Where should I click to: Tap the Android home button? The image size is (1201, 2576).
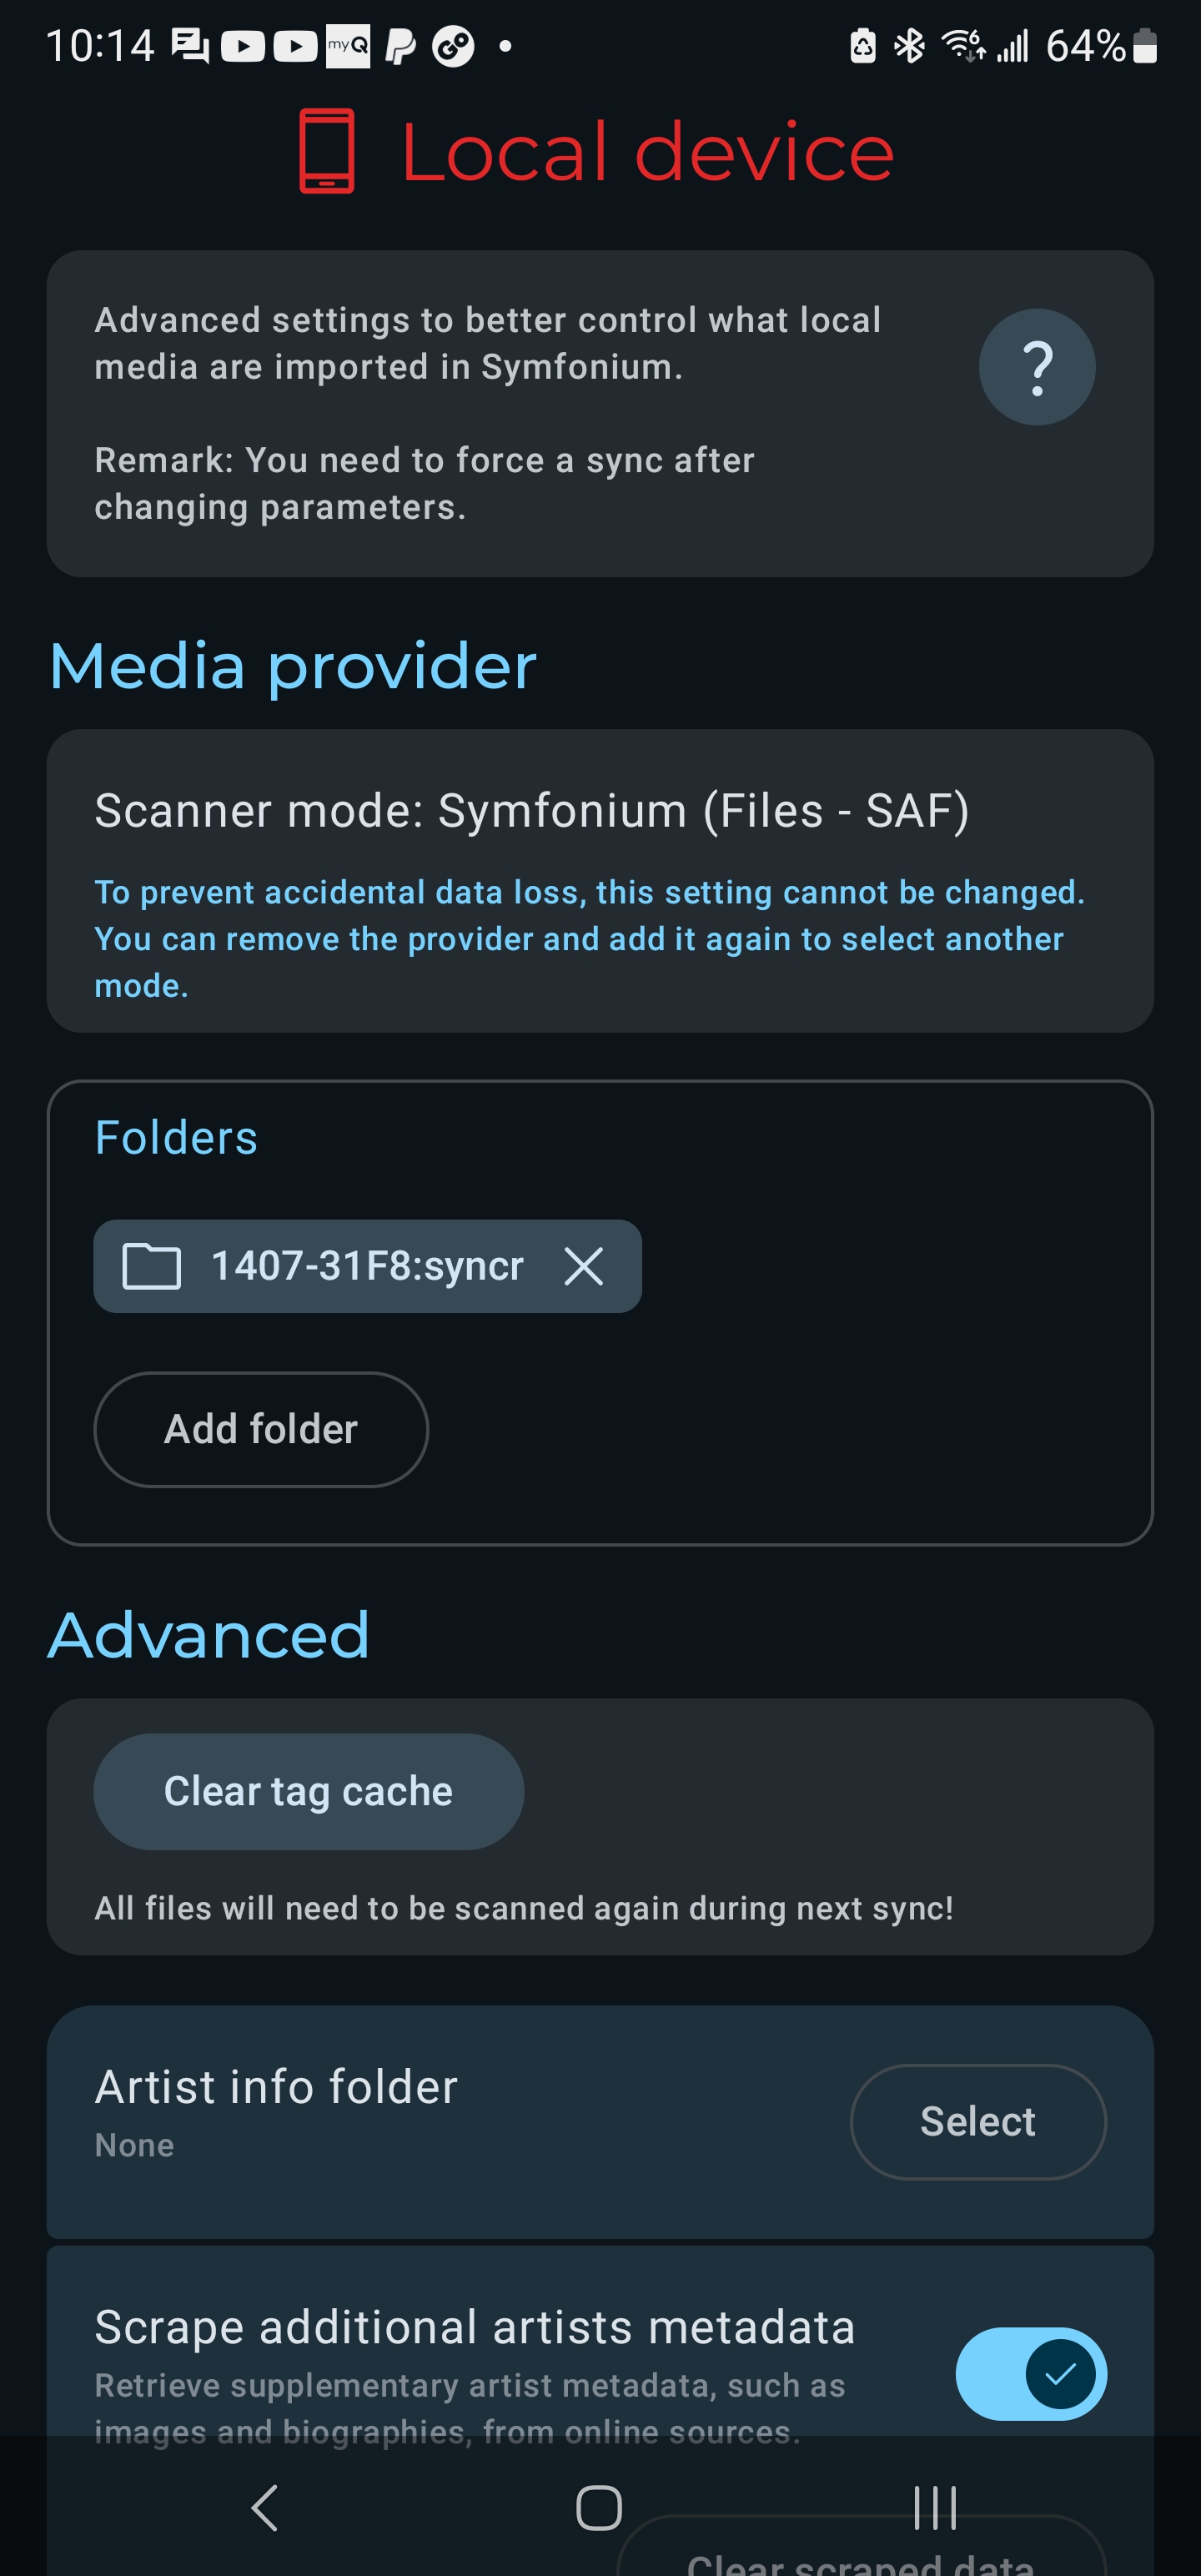(598, 2507)
